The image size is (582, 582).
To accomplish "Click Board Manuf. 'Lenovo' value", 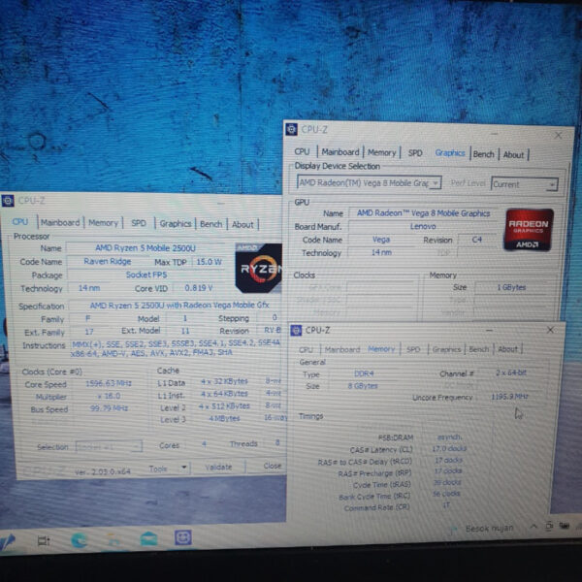I will (423, 226).
